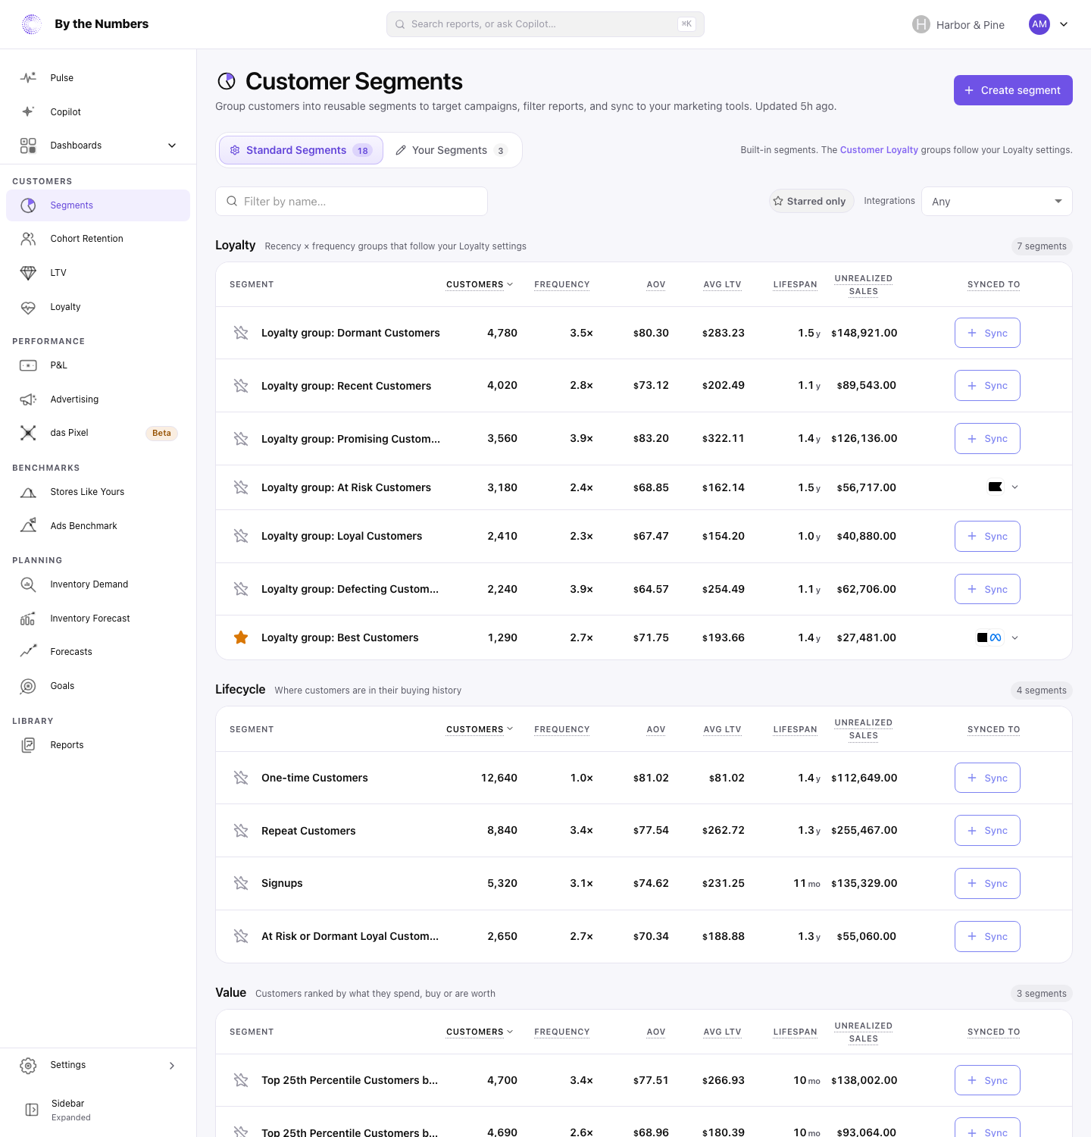
Task: Open Inventory Forecast icon
Action: pos(28,619)
